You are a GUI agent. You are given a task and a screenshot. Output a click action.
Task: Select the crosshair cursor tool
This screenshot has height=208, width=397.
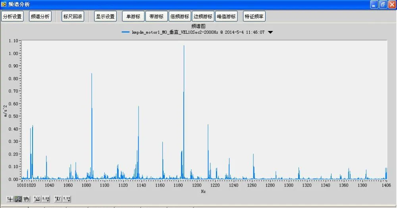(x=10, y=199)
